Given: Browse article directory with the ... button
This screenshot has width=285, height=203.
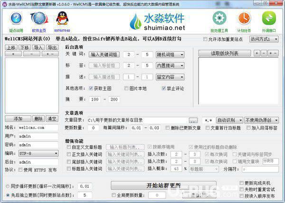Looking at the screenshot, I should [x=193, y=120].
